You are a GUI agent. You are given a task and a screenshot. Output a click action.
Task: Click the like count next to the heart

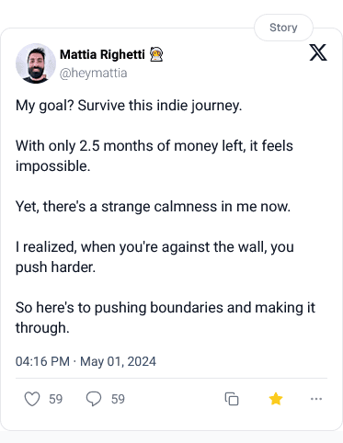[x=56, y=399]
